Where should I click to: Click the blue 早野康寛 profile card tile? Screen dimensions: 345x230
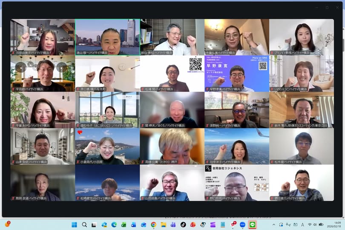[x=237, y=73]
